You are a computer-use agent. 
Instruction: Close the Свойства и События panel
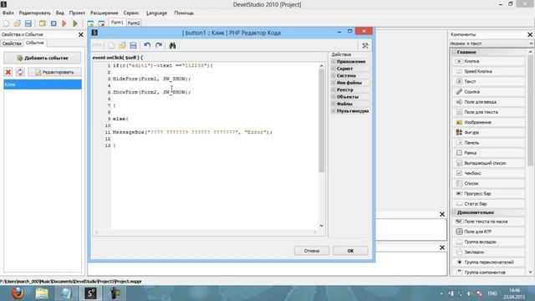pos(81,34)
